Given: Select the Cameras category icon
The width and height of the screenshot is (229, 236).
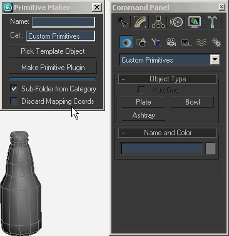Looking at the screenshot, I should click(171, 43).
